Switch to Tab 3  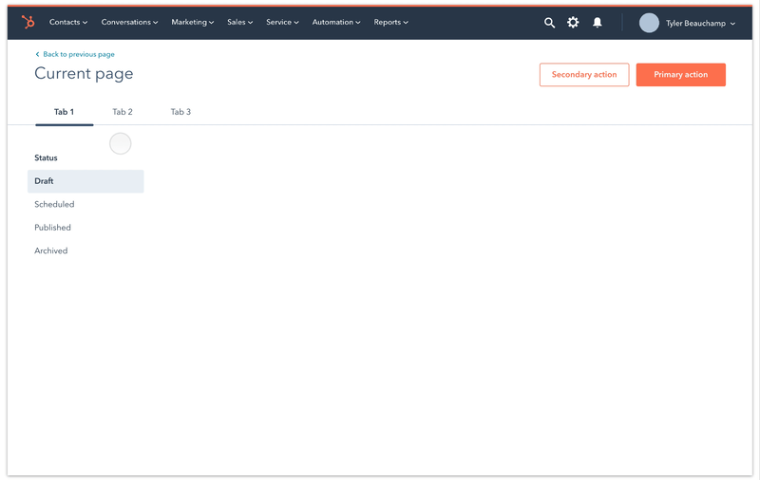180,112
